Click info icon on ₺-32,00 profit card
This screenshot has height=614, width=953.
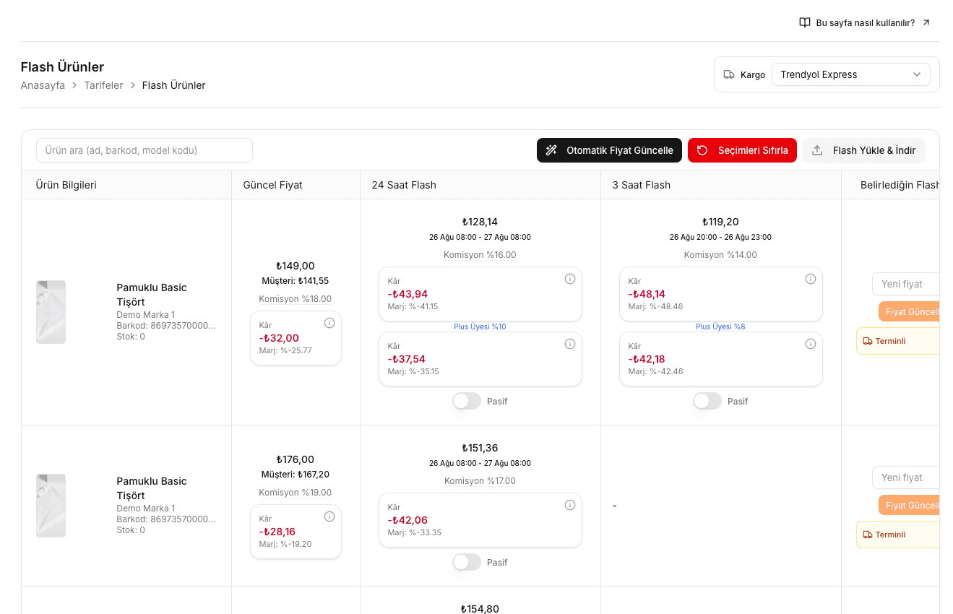pos(329,323)
